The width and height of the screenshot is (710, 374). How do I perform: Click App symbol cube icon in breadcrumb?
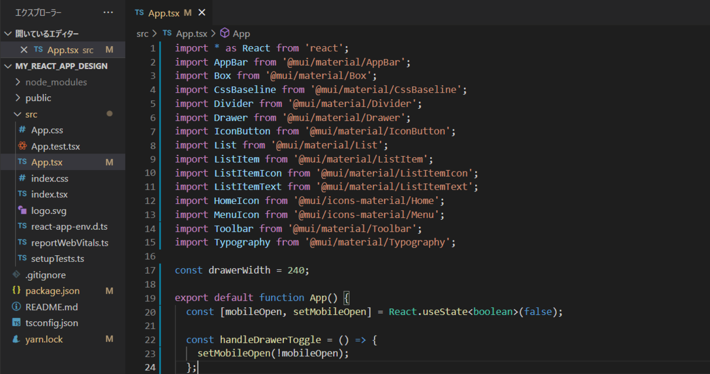(x=225, y=34)
